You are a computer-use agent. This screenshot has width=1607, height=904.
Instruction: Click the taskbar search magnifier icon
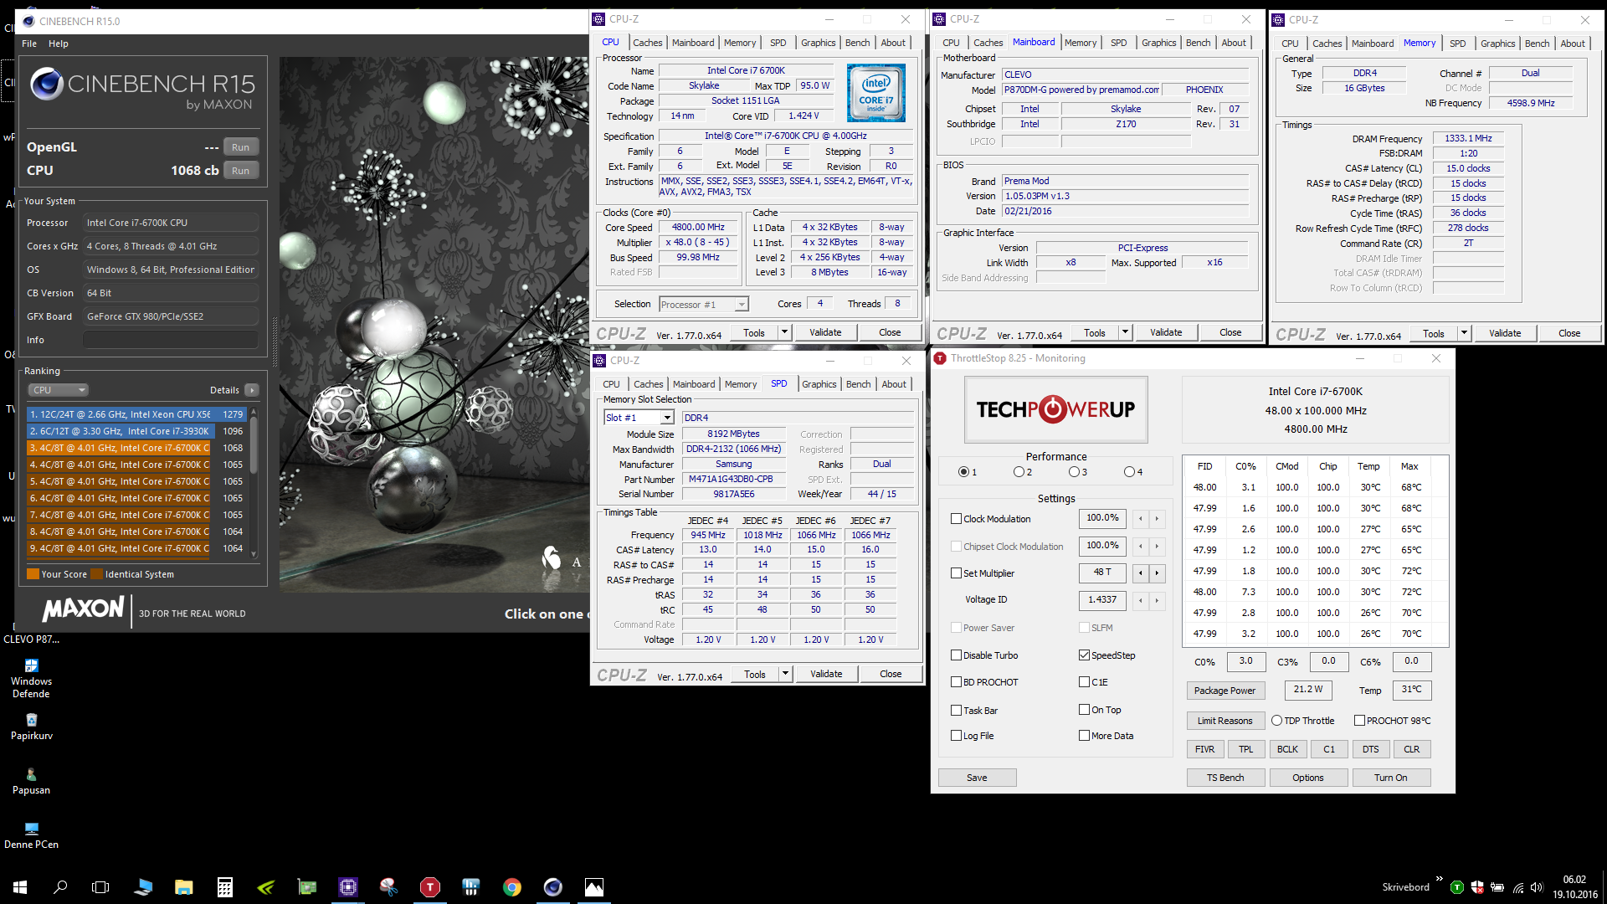pyautogui.click(x=60, y=887)
